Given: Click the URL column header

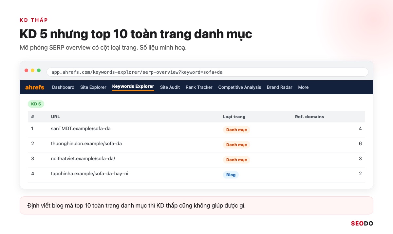Looking at the screenshot, I should [x=55, y=117].
